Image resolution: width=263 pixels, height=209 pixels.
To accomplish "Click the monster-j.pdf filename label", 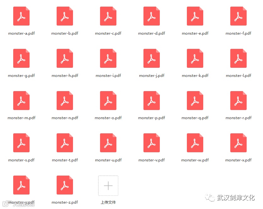I will [152, 76].
